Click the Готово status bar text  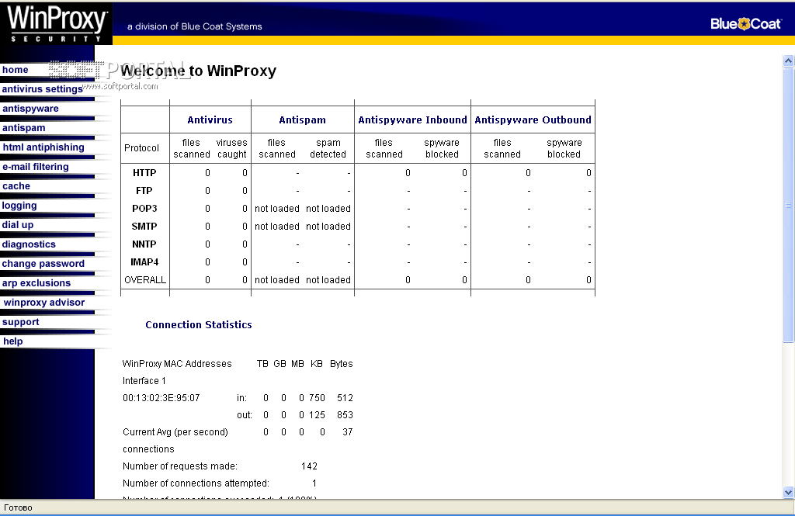19,507
